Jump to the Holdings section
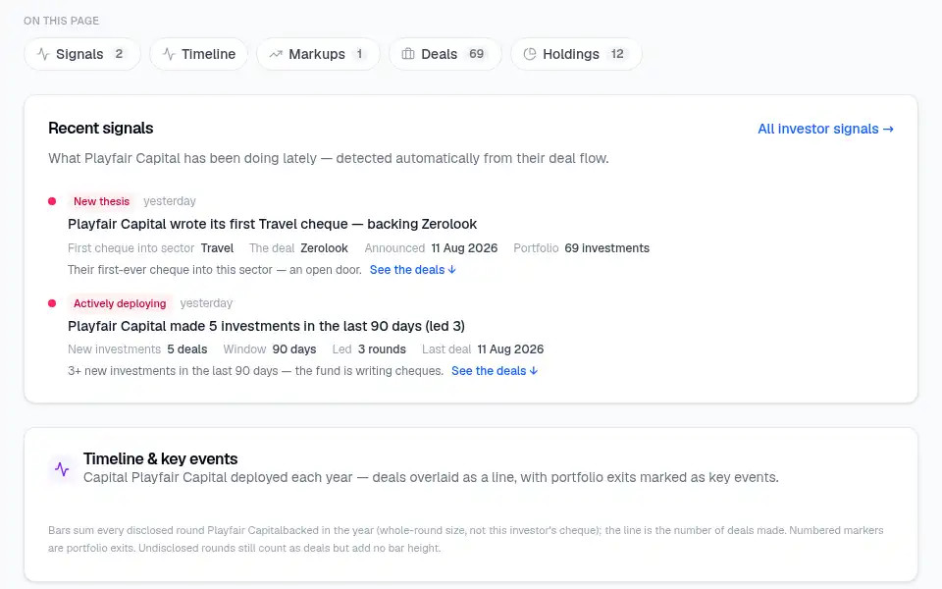 (576, 54)
